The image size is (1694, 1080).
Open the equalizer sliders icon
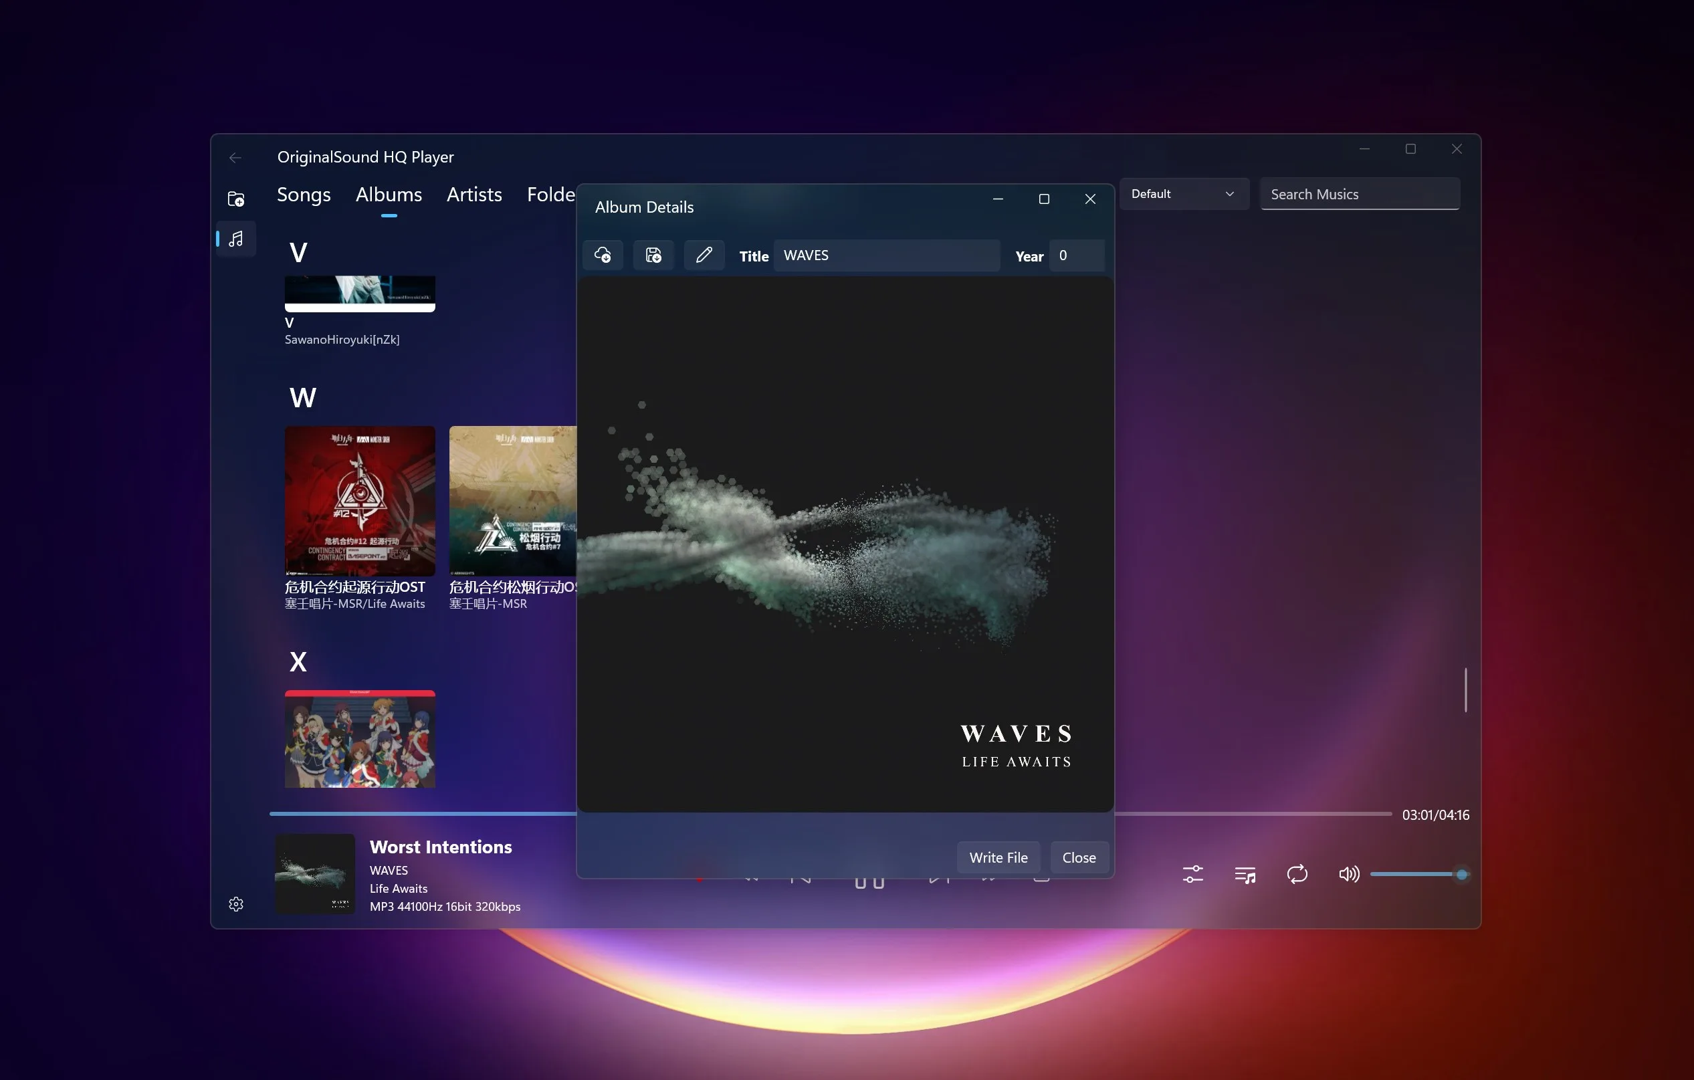pos(1193,874)
